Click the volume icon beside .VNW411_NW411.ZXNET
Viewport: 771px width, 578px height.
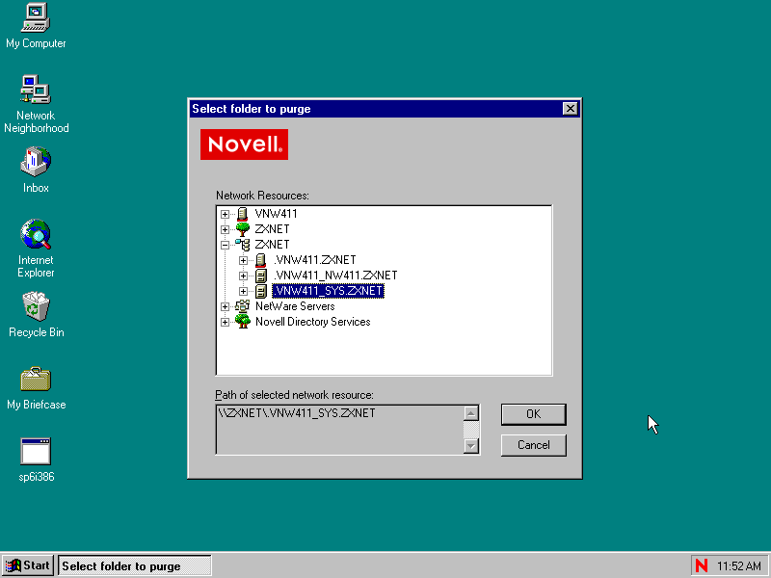click(261, 276)
